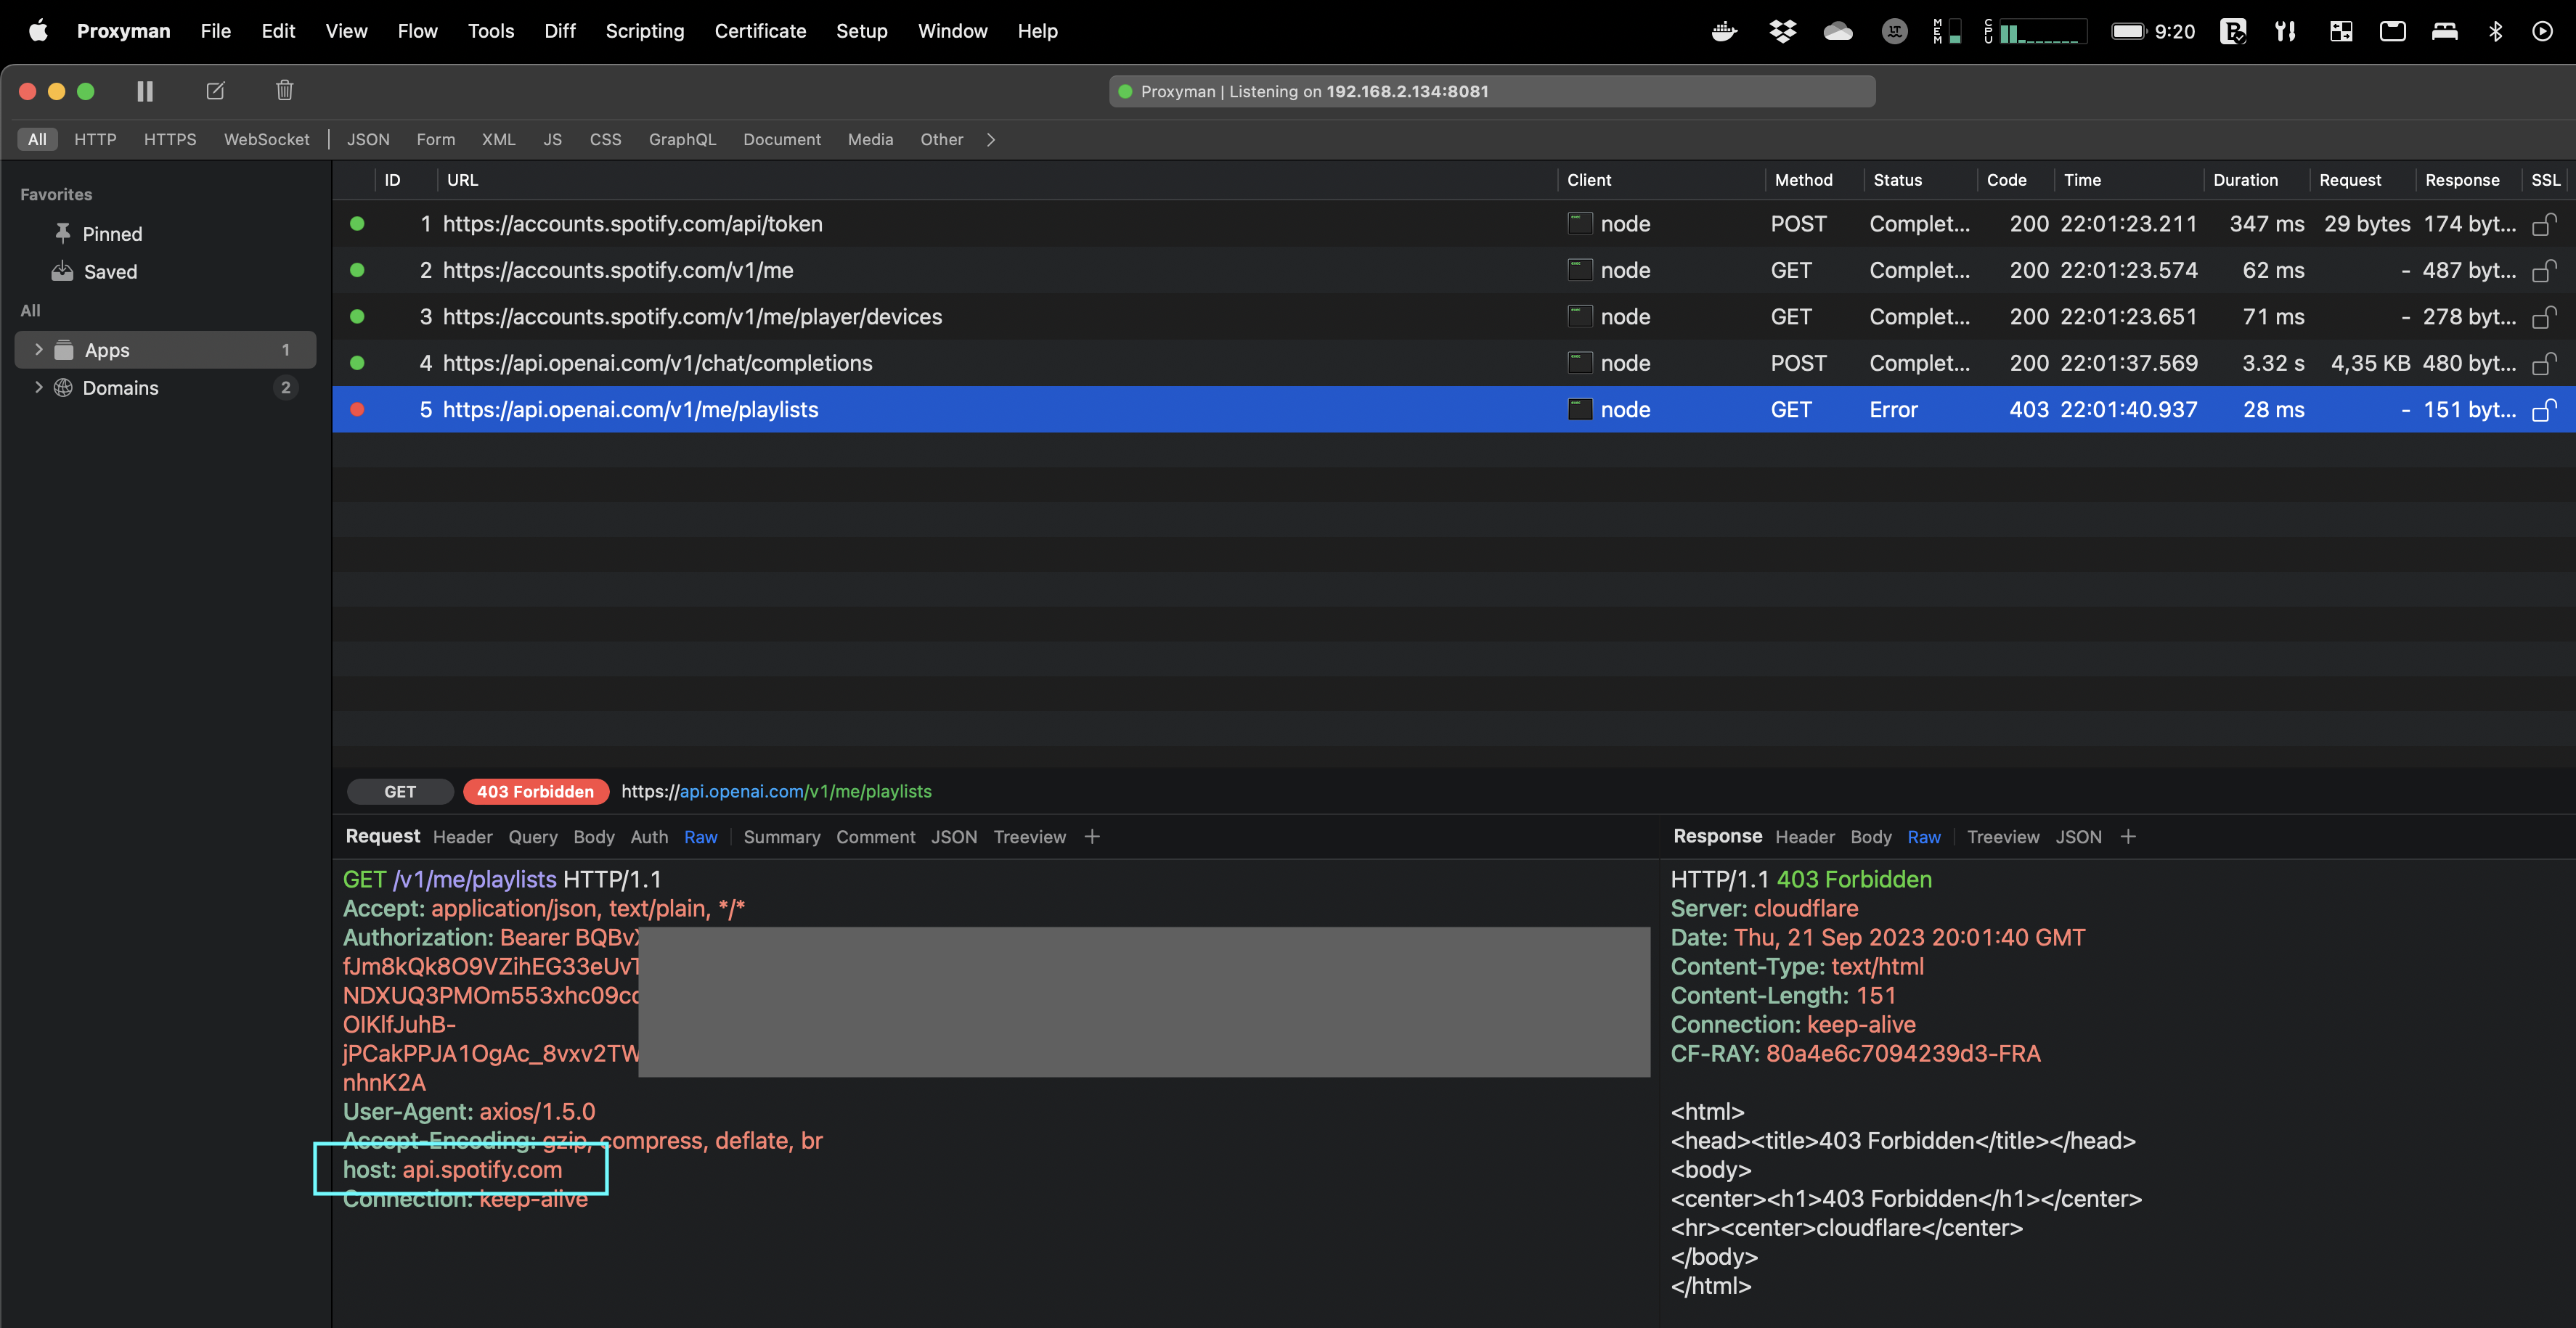Add a new request view with the plus button
The image size is (2576, 1328).
pyautogui.click(x=1092, y=837)
